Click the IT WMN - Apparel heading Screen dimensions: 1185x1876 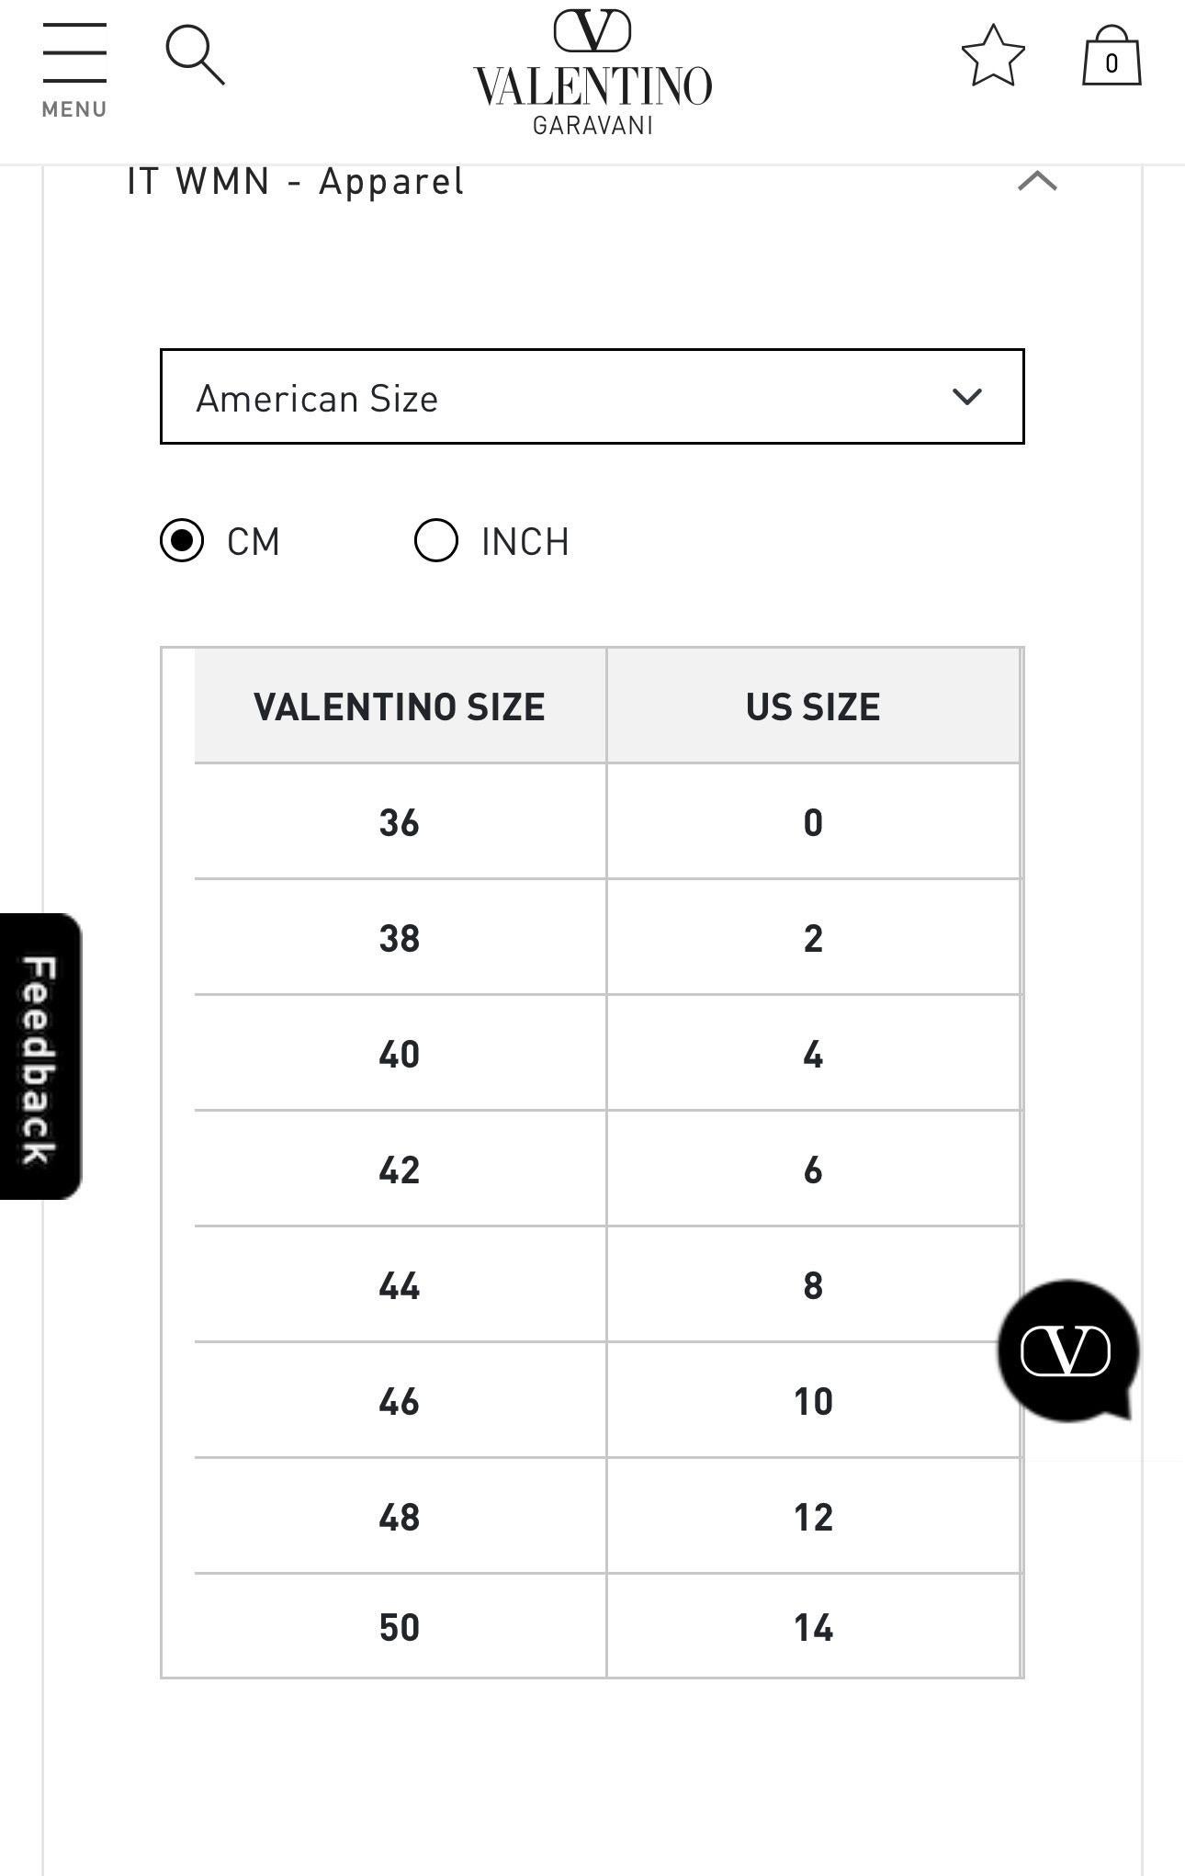[x=296, y=182]
